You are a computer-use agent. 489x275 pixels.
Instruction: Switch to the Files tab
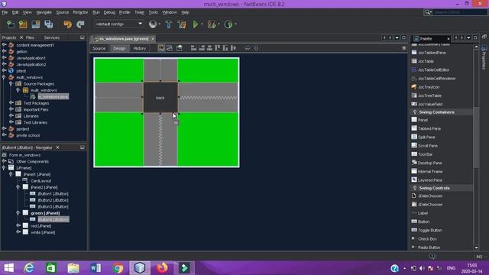(x=31, y=37)
